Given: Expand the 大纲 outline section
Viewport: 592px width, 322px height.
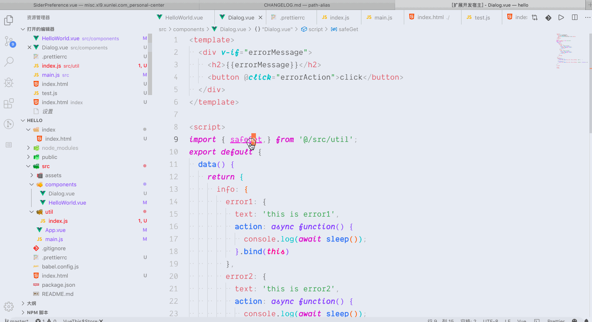Looking at the screenshot, I should (23, 303).
